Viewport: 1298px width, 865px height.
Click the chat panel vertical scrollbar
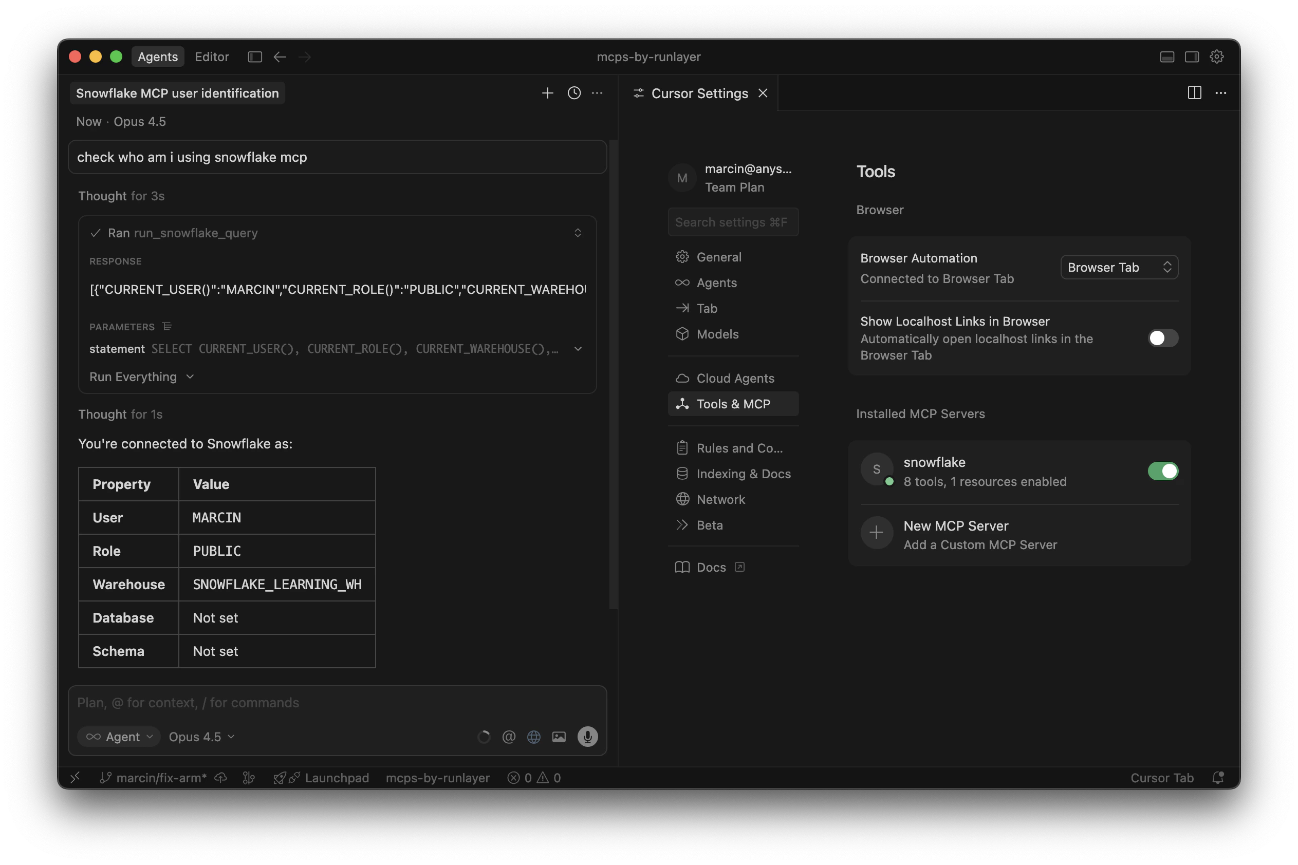click(x=613, y=375)
